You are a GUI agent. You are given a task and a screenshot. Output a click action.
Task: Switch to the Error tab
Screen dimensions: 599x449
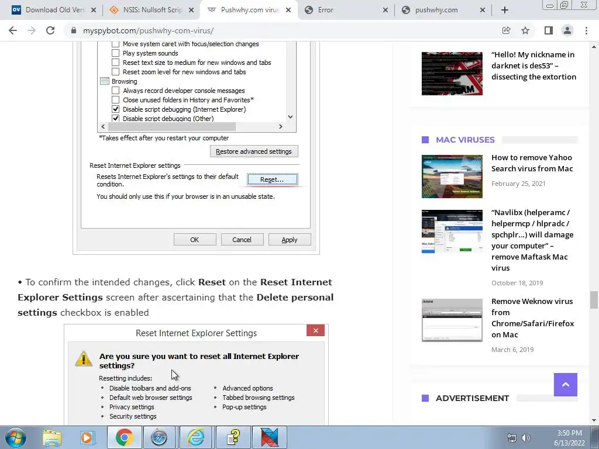coord(346,11)
